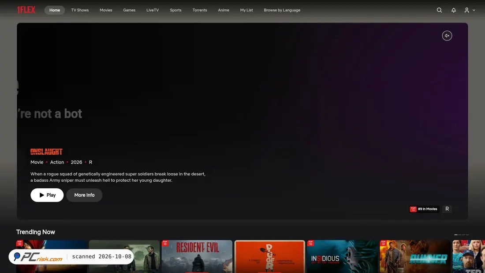Open the Resident Evil thumbnail
The image size is (485, 273).
pos(197,257)
